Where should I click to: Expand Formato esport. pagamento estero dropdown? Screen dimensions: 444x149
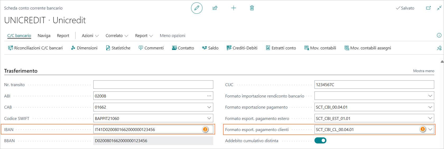[x=430, y=118]
